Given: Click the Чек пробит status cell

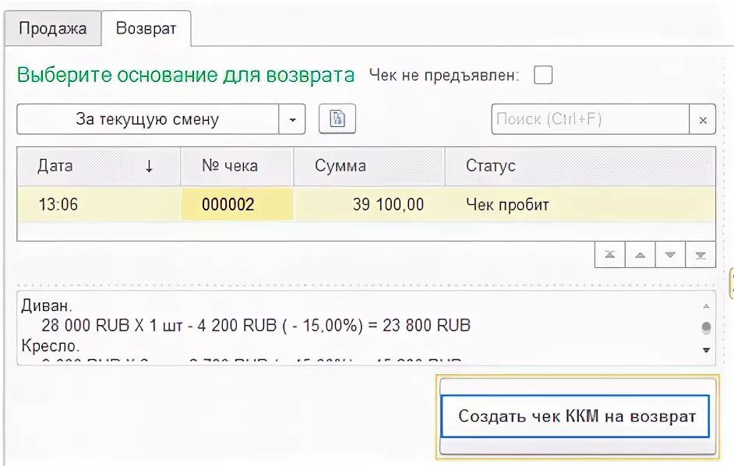Looking at the screenshot, I should (580, 204).
